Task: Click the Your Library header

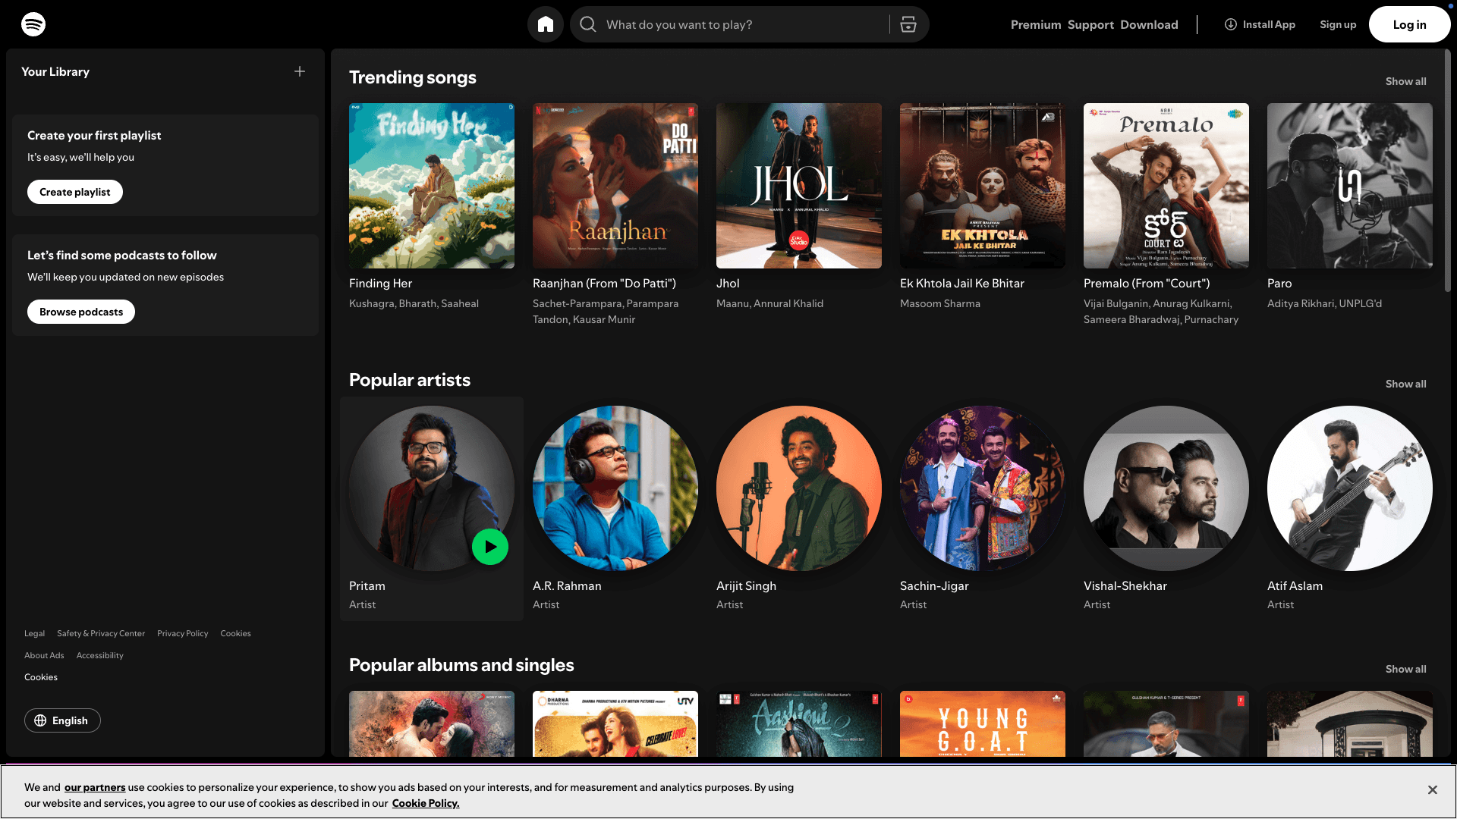Action: 55,71
